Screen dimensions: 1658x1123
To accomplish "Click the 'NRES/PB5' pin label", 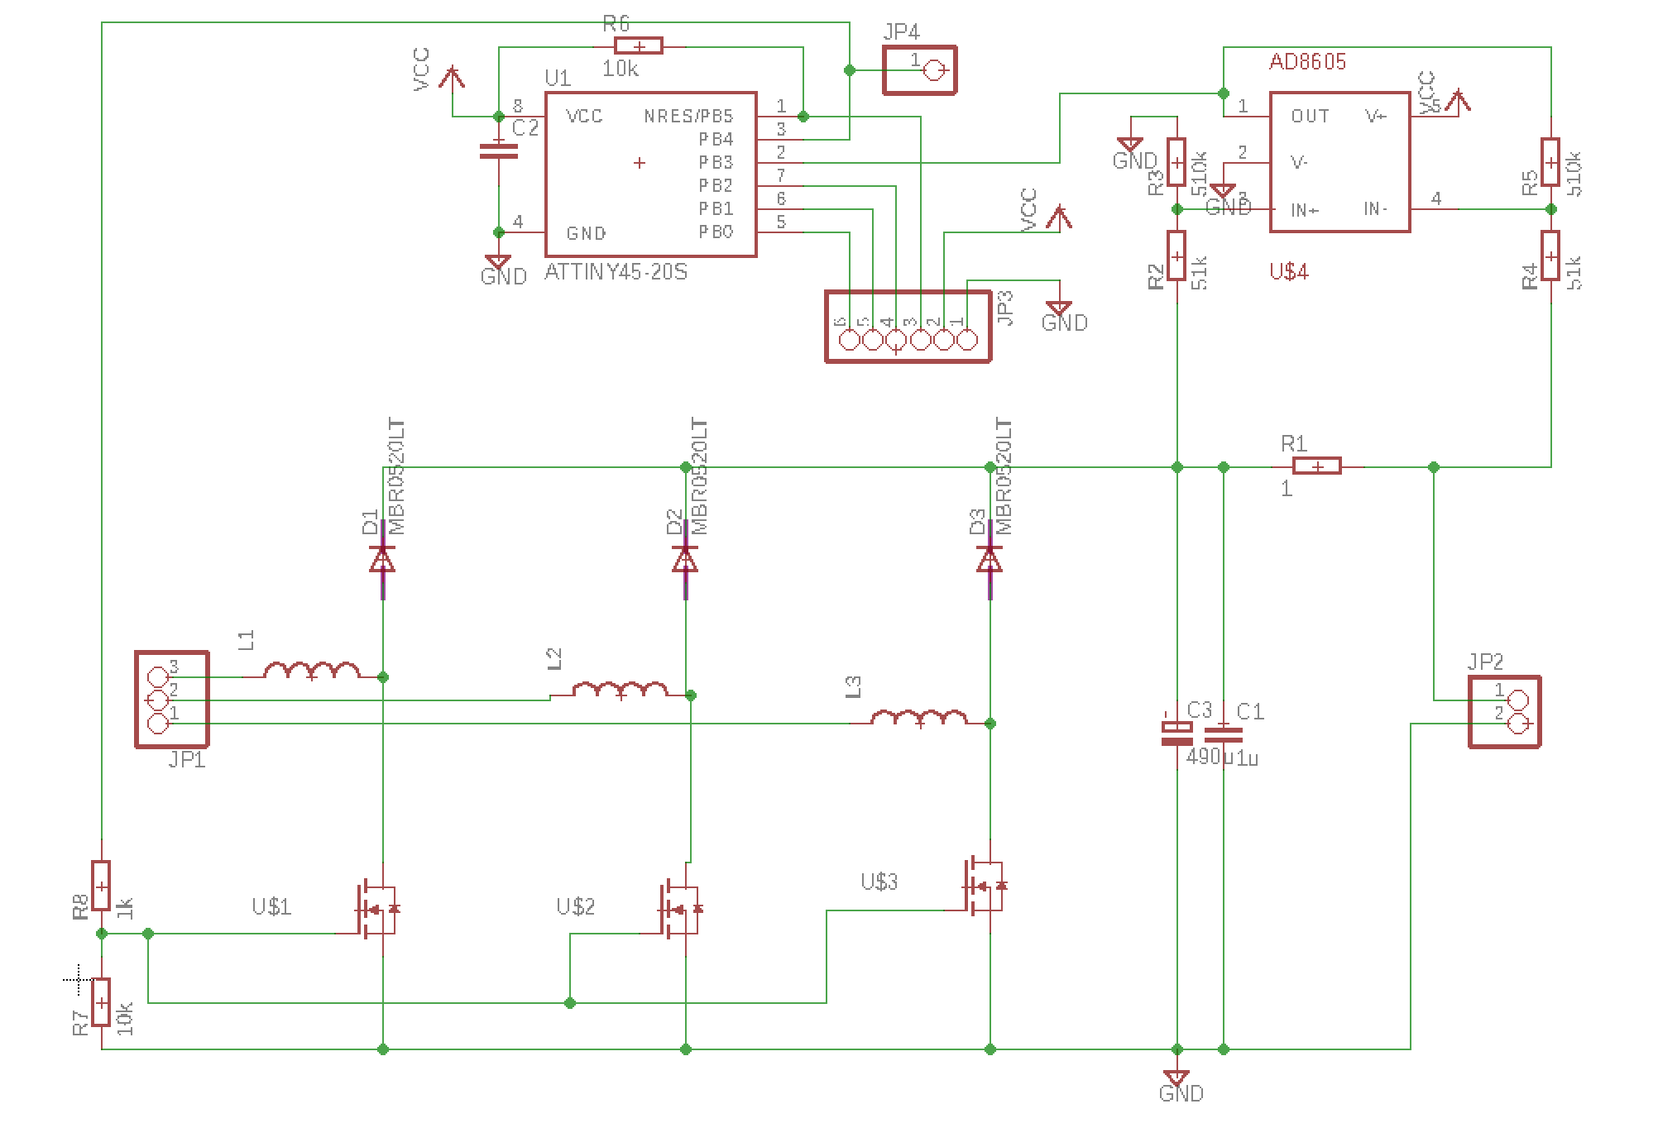I will [688, 117].
